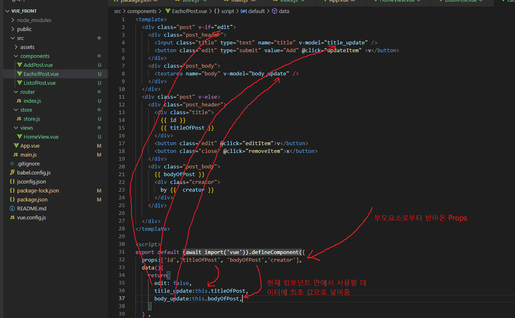This screenshot has width=515, height=318.
Task: Click the Vue icon in the breadcrumb bar
Action: (167, 11)
